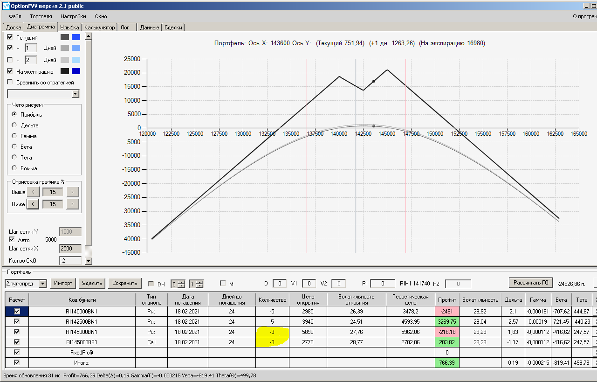Click the Шаг сетки X input field

[70, 249]
